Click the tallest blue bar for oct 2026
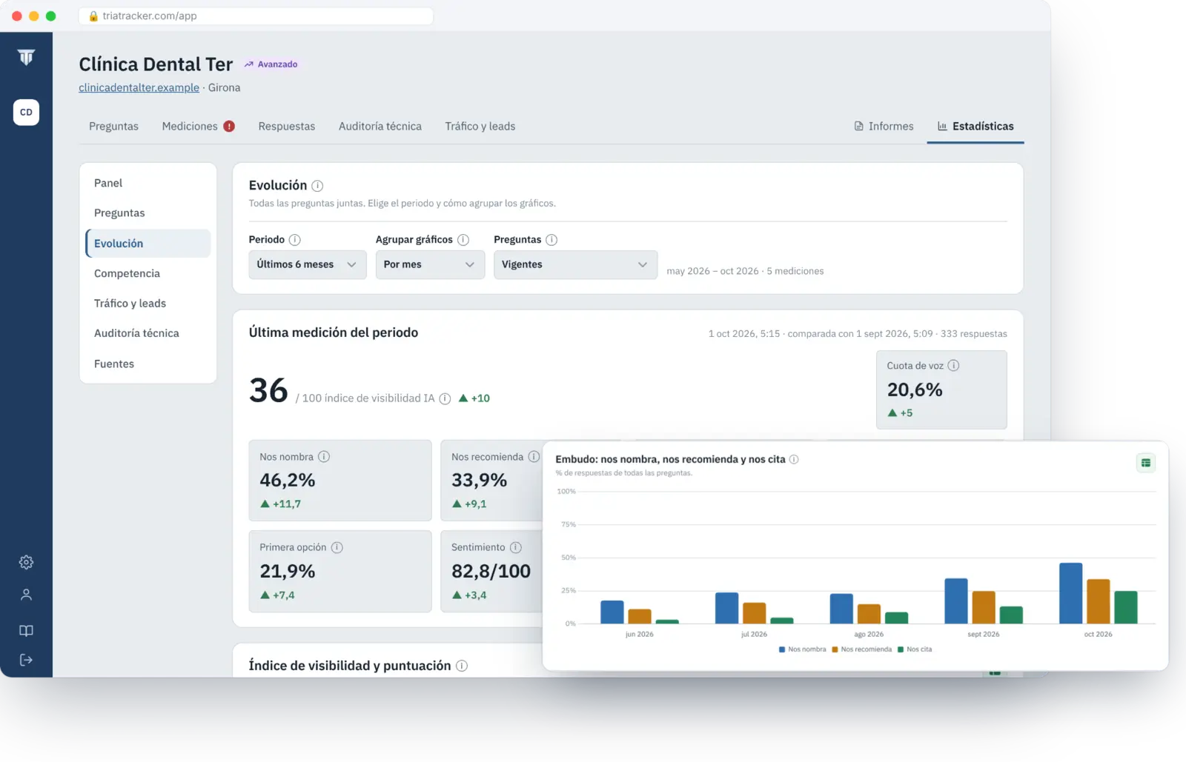Viewport: 1186px width, 762px height. (1071, 593)
